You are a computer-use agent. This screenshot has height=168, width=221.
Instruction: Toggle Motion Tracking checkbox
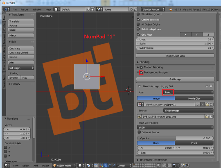[141, 67]
